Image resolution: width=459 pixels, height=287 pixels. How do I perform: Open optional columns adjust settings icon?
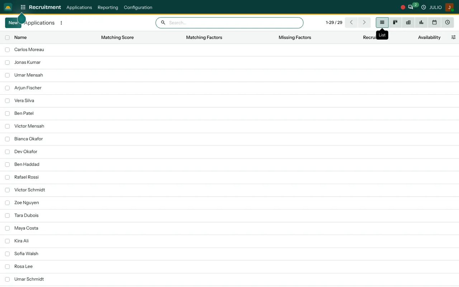coord(453,37)
